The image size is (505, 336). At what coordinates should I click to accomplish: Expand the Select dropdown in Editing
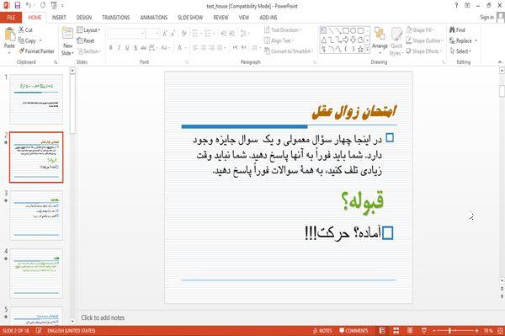(460, 51)
